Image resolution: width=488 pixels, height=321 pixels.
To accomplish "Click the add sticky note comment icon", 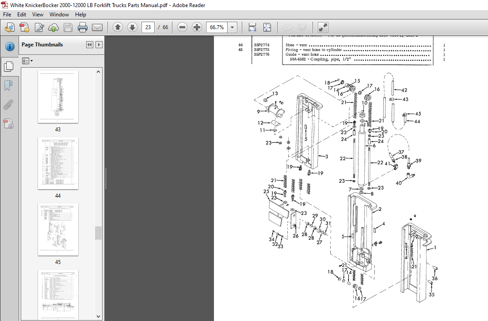I will tap(288, 27).
